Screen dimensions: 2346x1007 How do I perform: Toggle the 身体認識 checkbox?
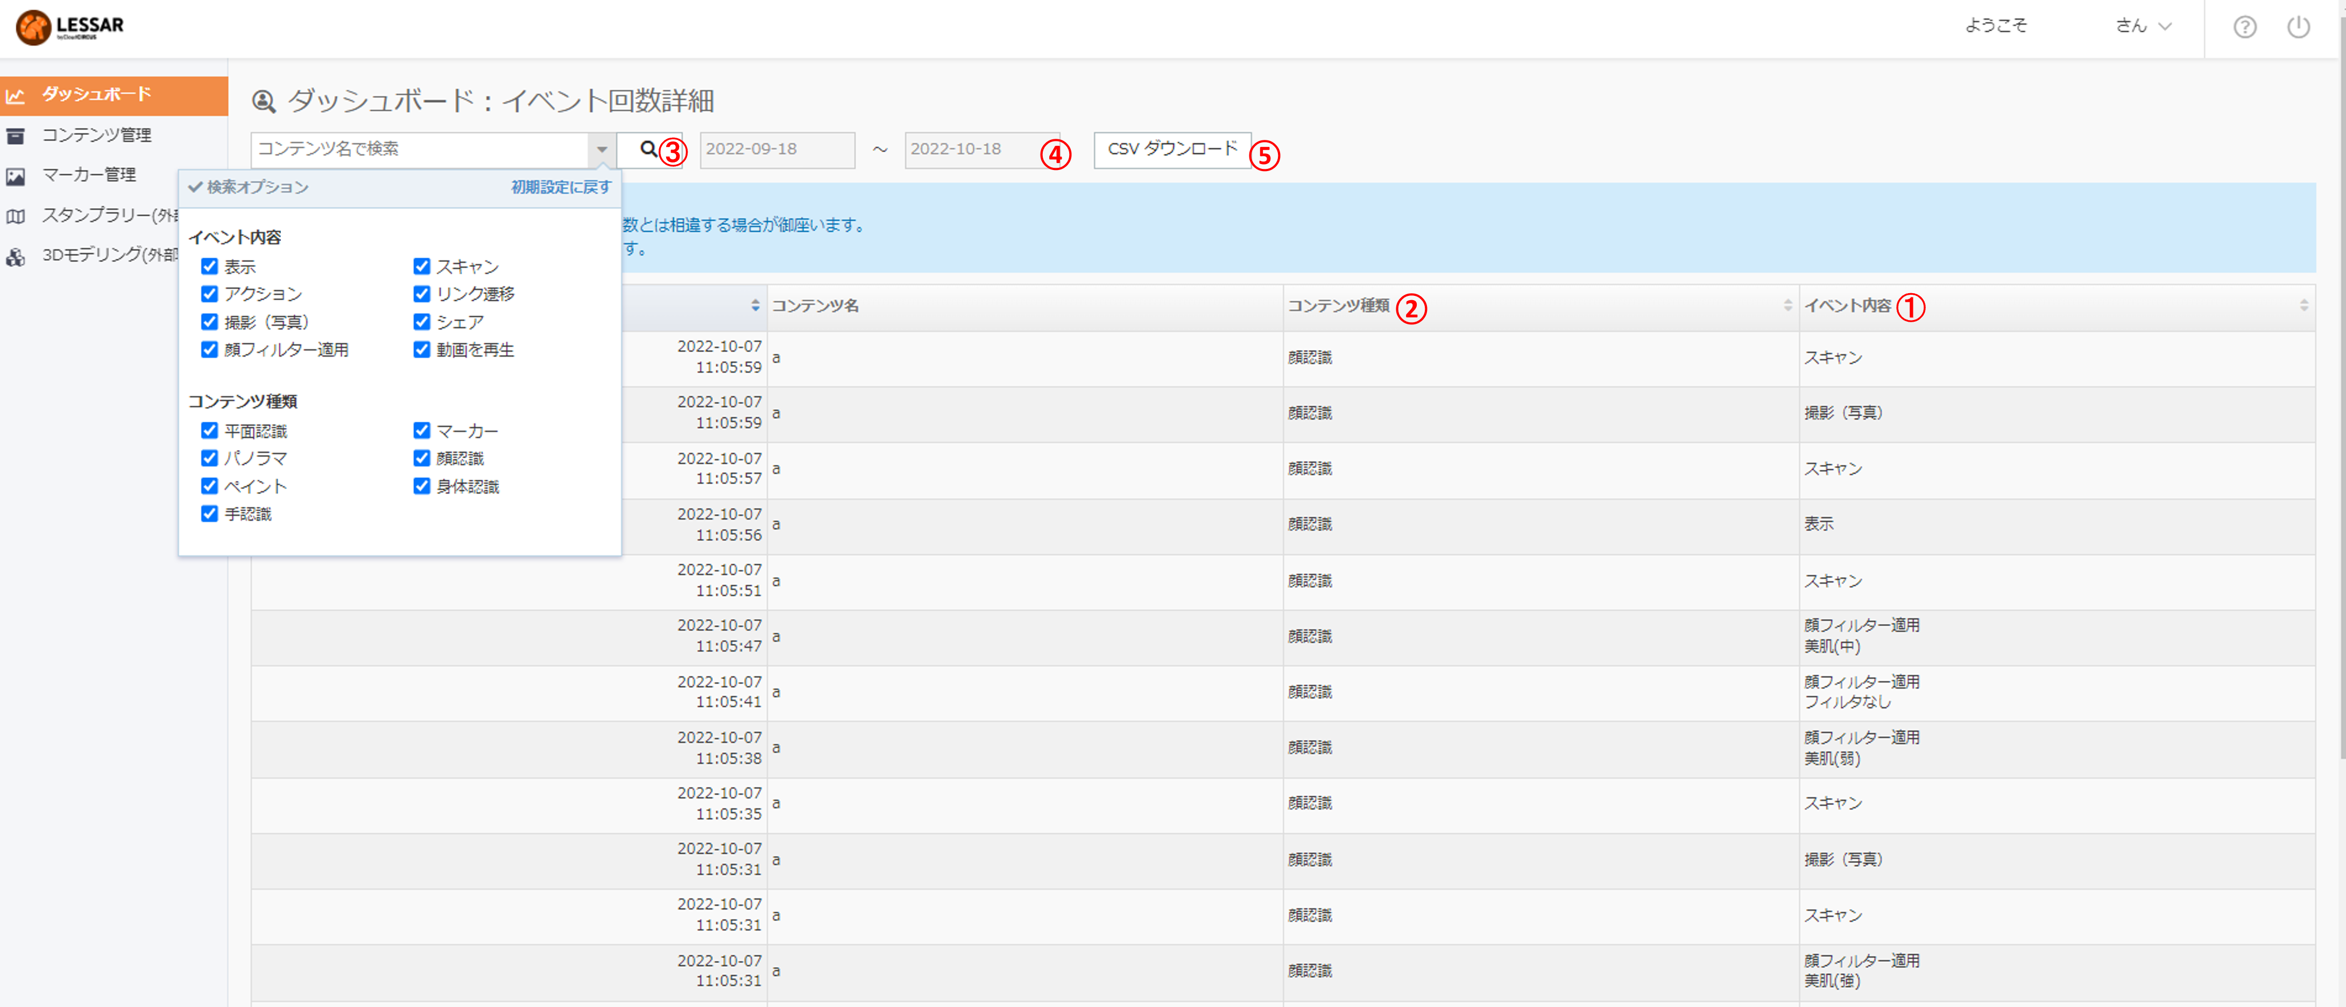422,485
